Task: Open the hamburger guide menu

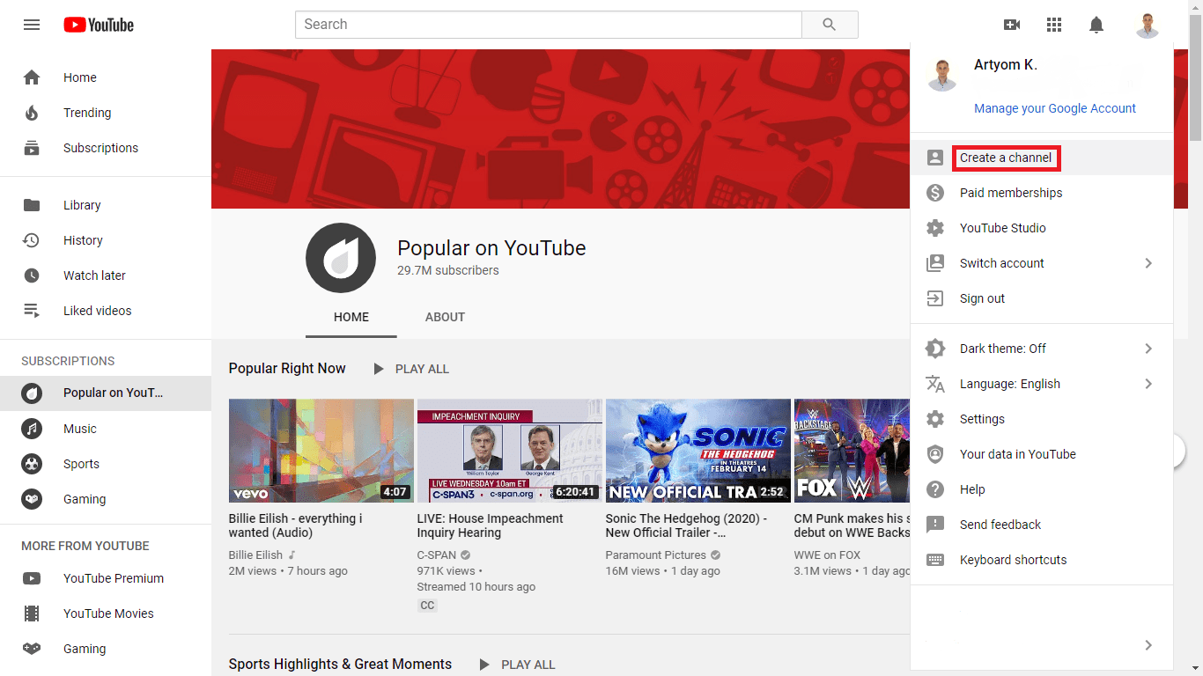Action: (32, 25)
